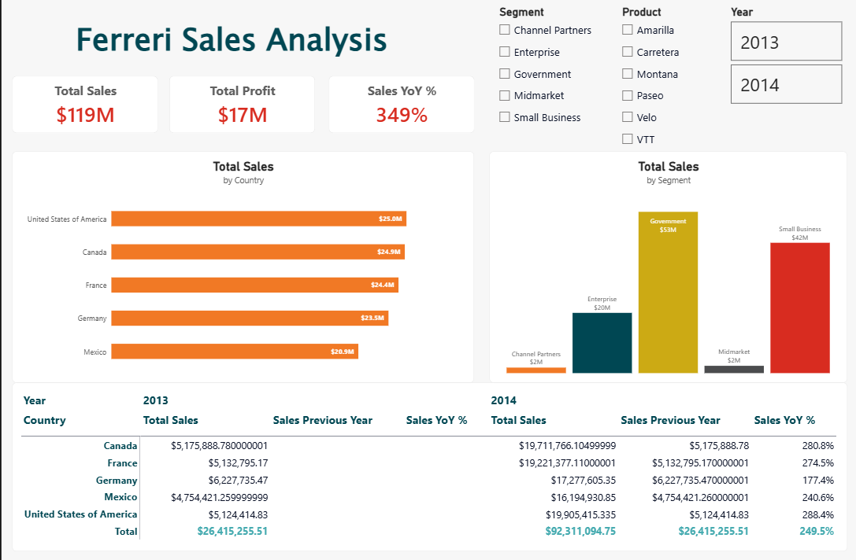Select the France row label in matrix
Image resolution: width=856 pixels, height=560 pixels.
[x=122, y=463]
